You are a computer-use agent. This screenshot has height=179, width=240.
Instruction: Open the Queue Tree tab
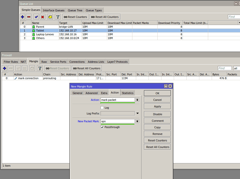[75, 10]
